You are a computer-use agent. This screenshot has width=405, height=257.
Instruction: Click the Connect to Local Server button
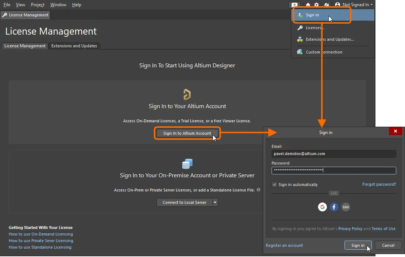point(184,202)
